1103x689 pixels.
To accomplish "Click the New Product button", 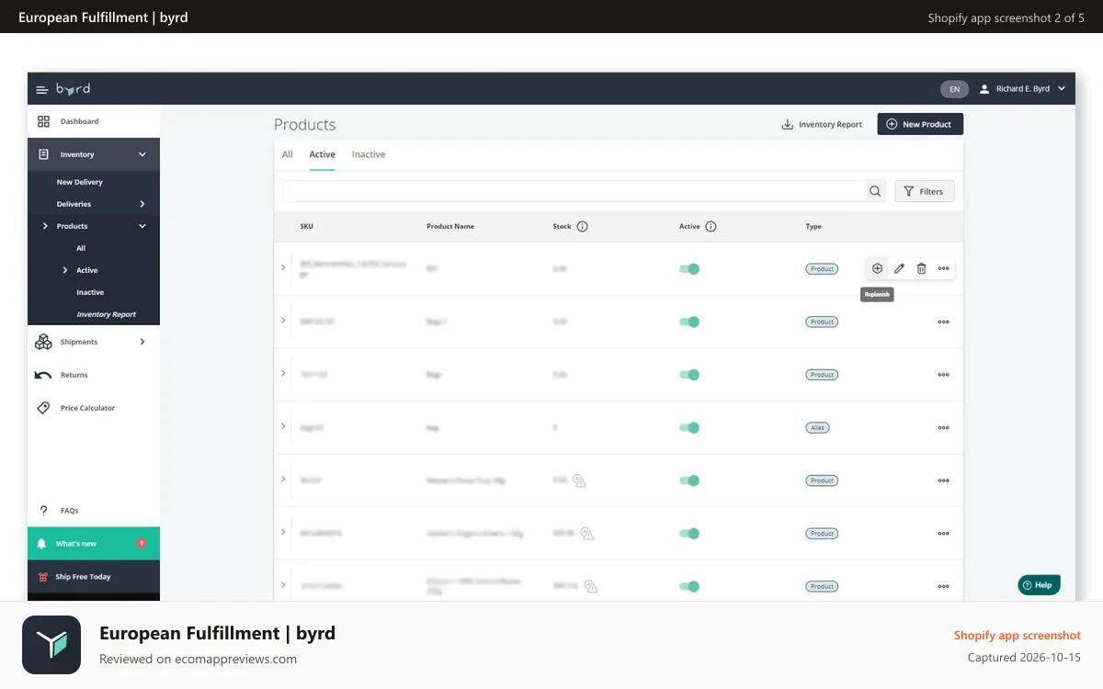I will 920,124.
